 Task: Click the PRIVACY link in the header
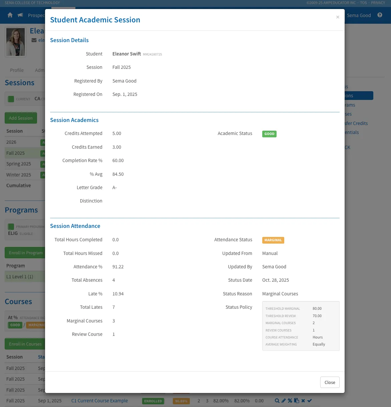378,3
